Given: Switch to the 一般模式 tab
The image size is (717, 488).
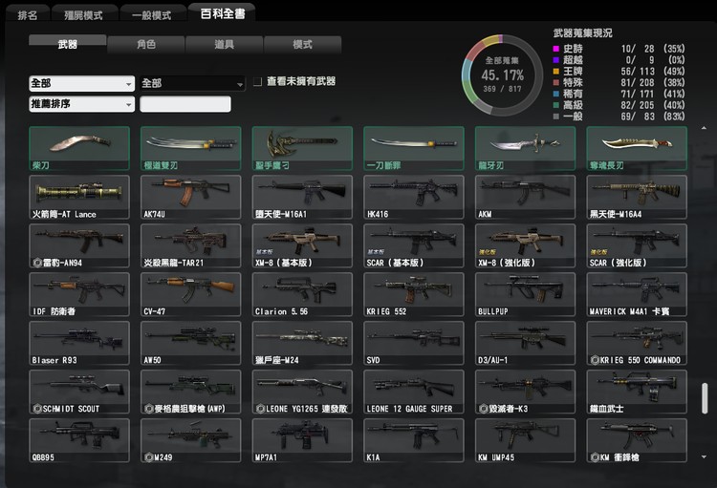Looking at the screenshot, I should [x=152, y=15].
